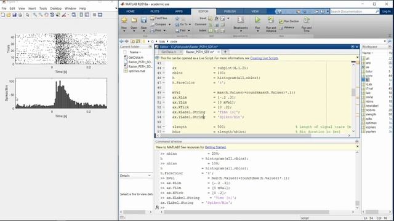
Task: Click the editor vertical scrollbar thumb
Action: [353, 92]
